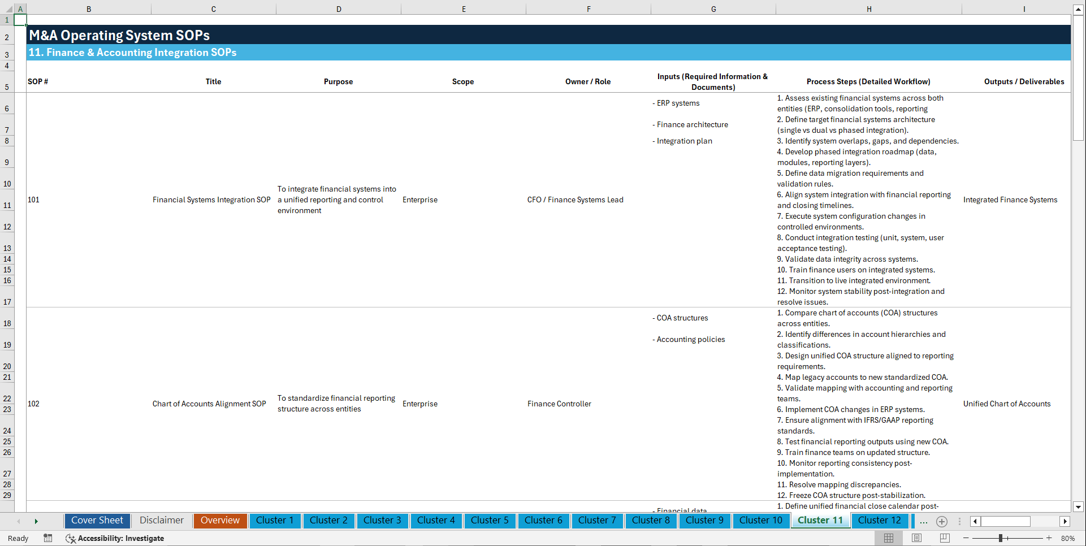The image size is (1086, 546).
Task: Switch to Cluster 4 sheet
Action: [x=436, y=521]
